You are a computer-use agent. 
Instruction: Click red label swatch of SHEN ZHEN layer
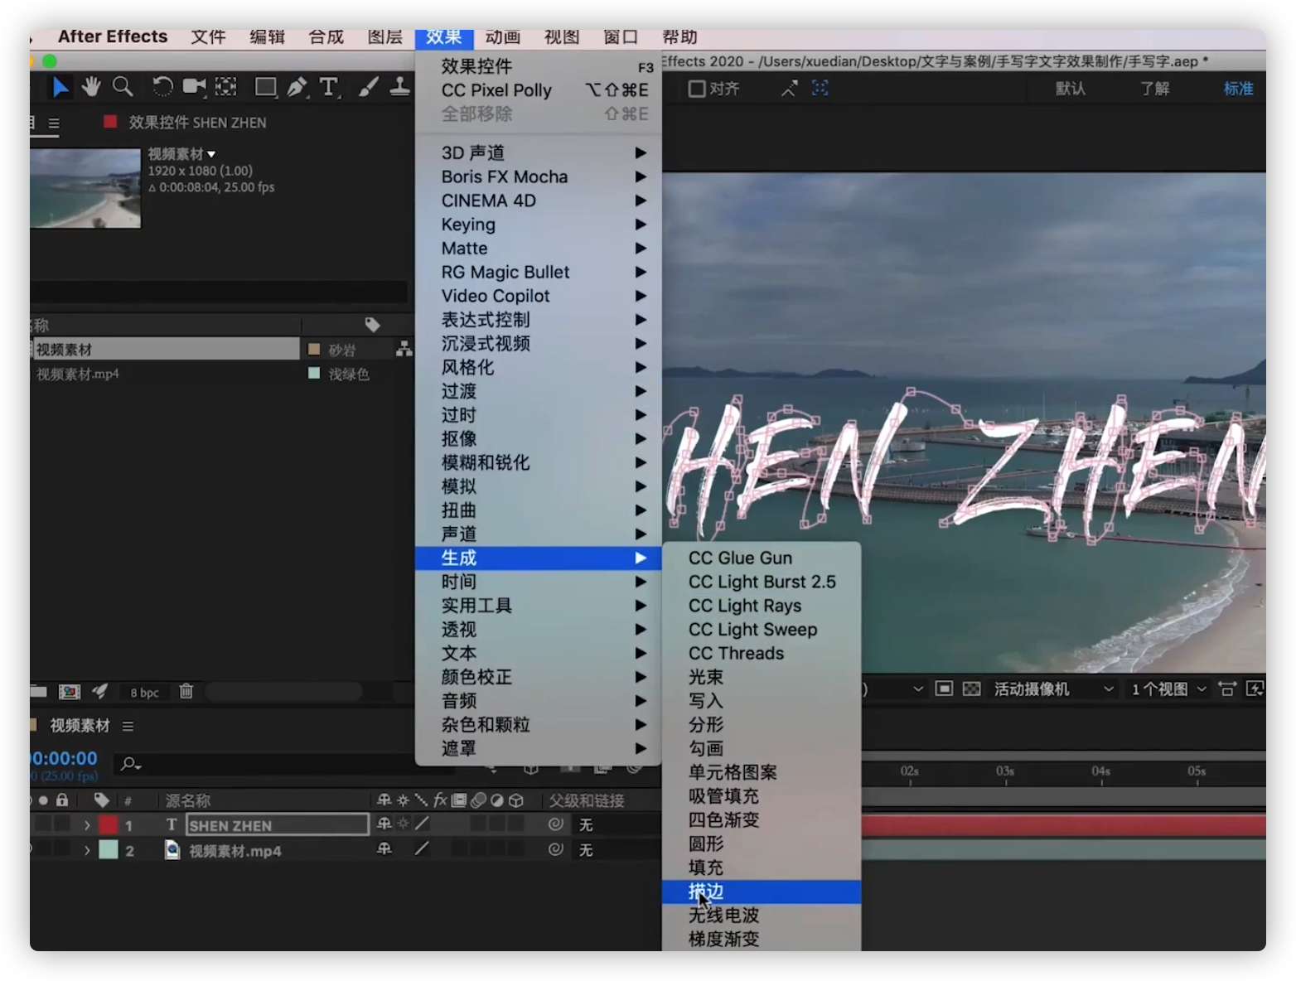(109, 825)
